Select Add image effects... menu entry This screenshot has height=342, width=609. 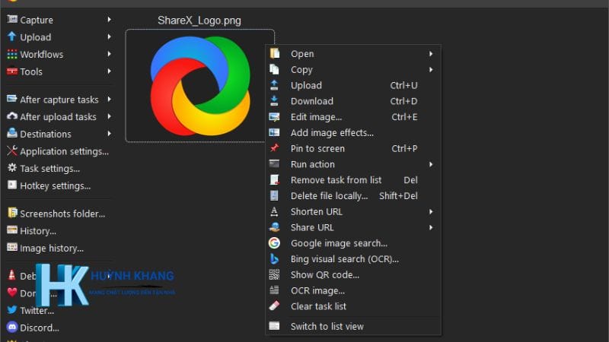pos(353,132)
